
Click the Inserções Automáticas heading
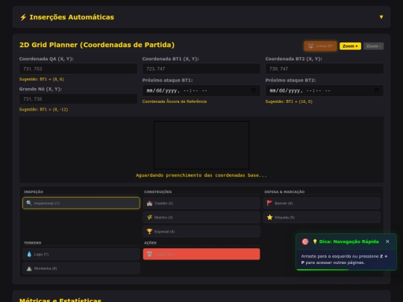(x=72, y=17)
